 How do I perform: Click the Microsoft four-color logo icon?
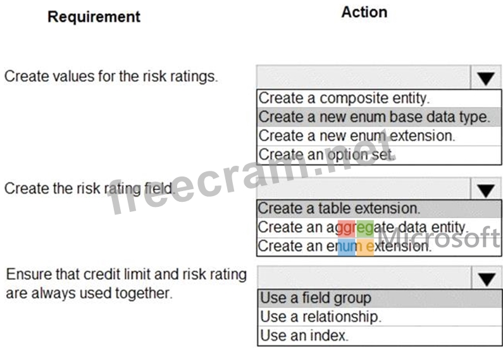coord(356,239)
